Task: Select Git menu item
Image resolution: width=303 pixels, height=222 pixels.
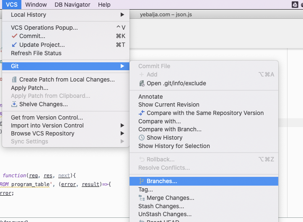Action: click(x=66, y=66)
